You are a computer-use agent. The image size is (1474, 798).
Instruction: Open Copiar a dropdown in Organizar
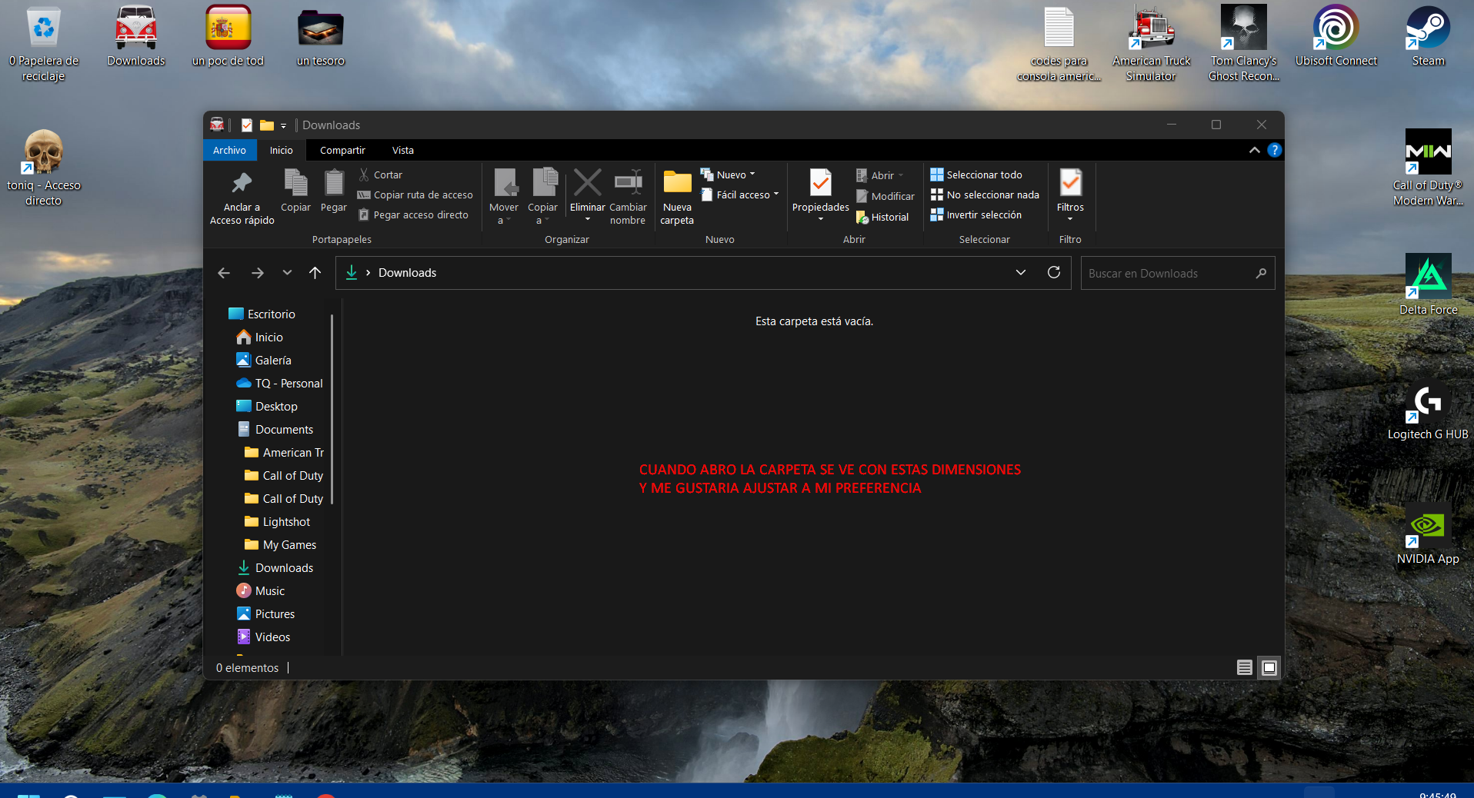(542, 198)
